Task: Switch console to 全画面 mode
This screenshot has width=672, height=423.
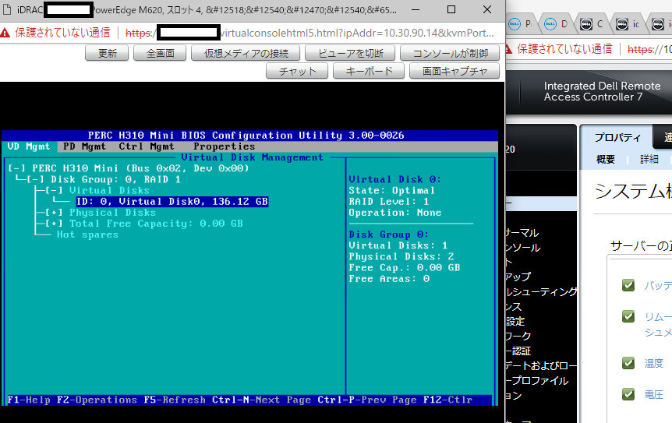Action: (160, 53)
